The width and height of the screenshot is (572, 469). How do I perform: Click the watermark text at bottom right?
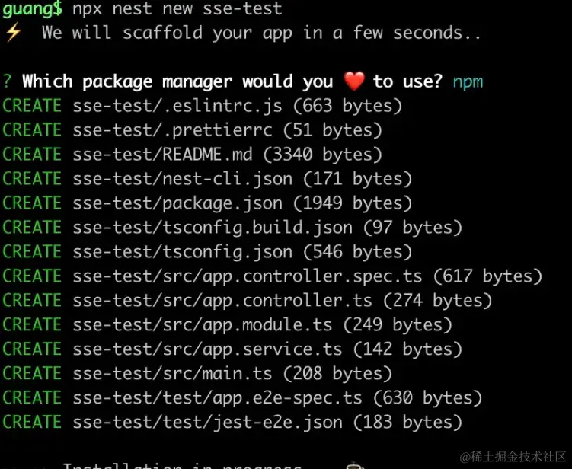pyautogui.click(x=513, y=457)
